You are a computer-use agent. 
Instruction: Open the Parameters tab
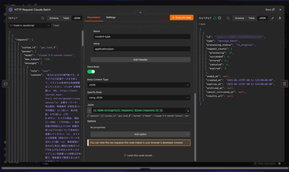tap(94, 17)
